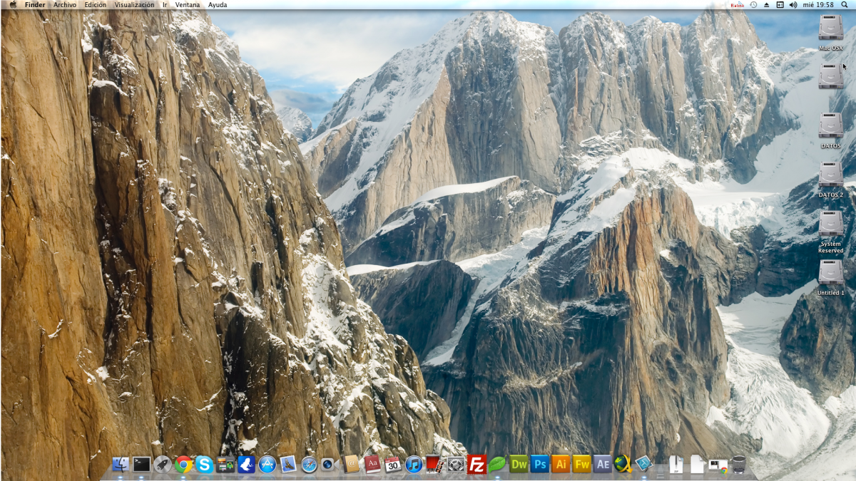Open the Ayuda menu
The width and height of the screenshot is (856, 481).
click(218, 4)
